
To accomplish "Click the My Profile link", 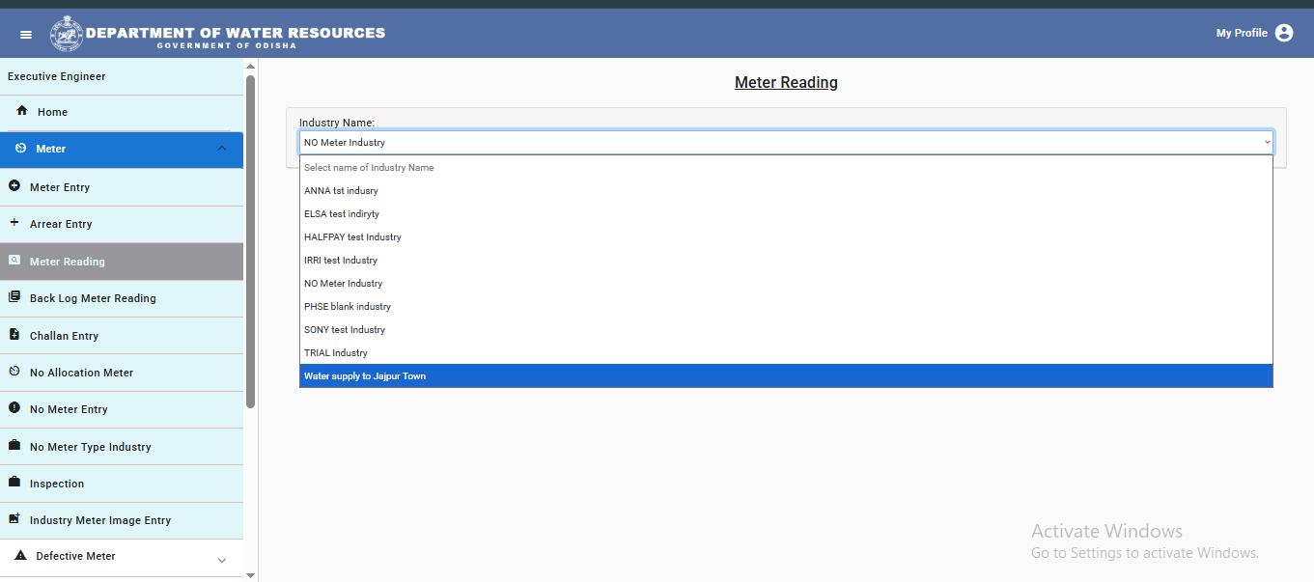I will click(x=1242, y=33).
